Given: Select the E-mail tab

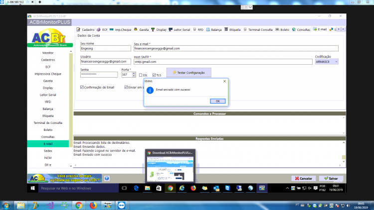Looking at the screenshot, I should tap(320, 29).
